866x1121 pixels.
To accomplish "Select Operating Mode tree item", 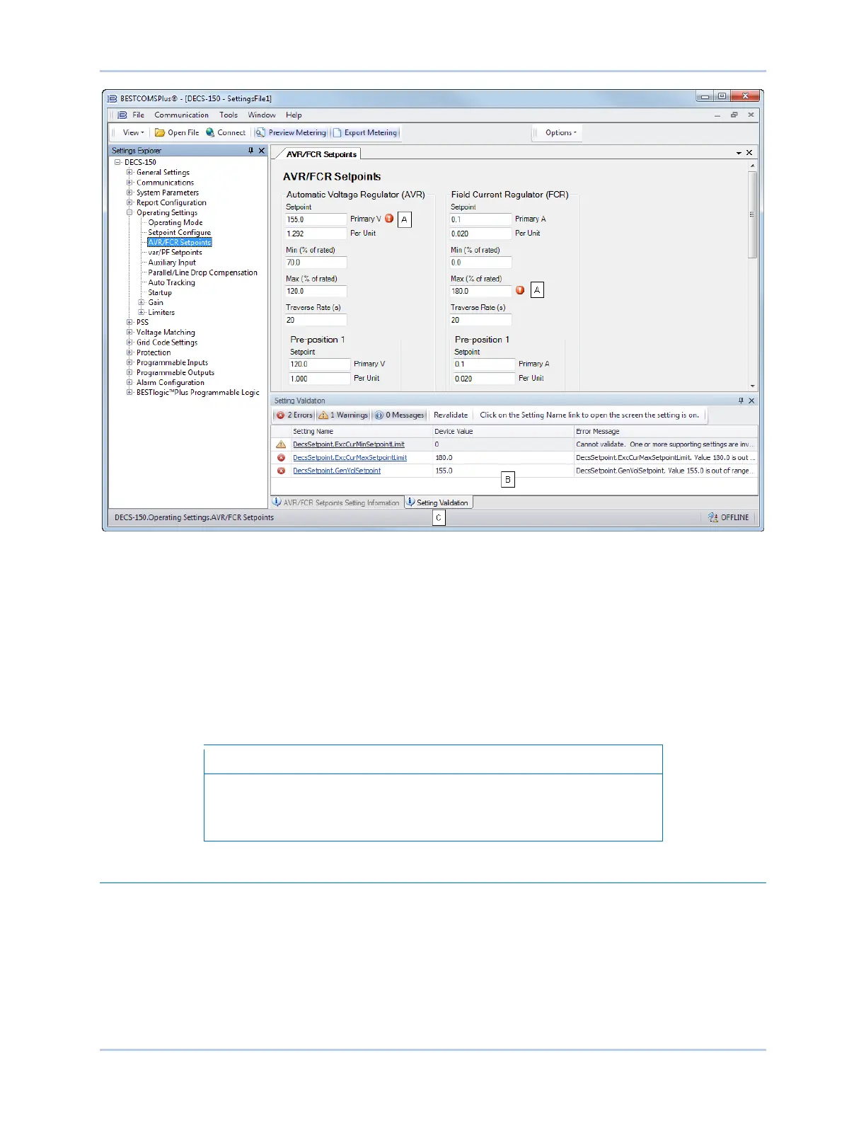I will click(x=175, y=222).
